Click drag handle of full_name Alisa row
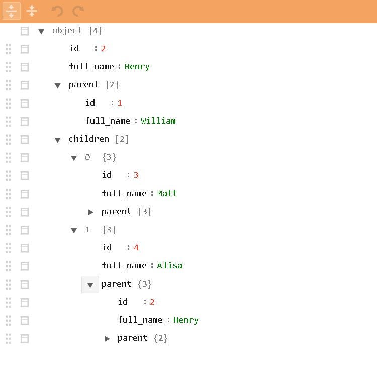 point(8,266)
